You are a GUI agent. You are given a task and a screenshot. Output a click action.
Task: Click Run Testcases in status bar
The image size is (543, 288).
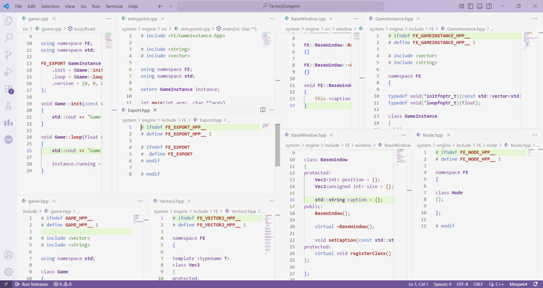click(x=31, y=284)
